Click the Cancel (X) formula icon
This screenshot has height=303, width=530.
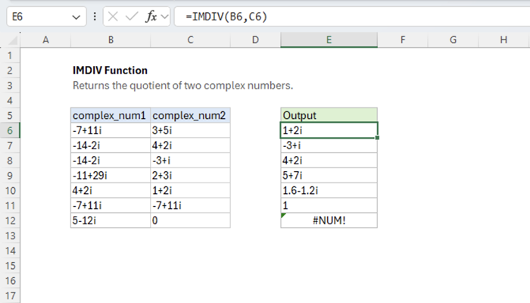[x=113, y=17]
